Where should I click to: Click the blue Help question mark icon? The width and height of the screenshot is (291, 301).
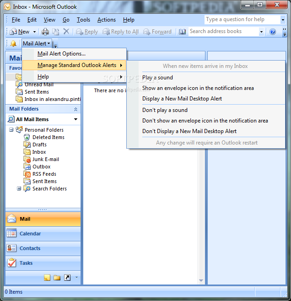point(273,32)
